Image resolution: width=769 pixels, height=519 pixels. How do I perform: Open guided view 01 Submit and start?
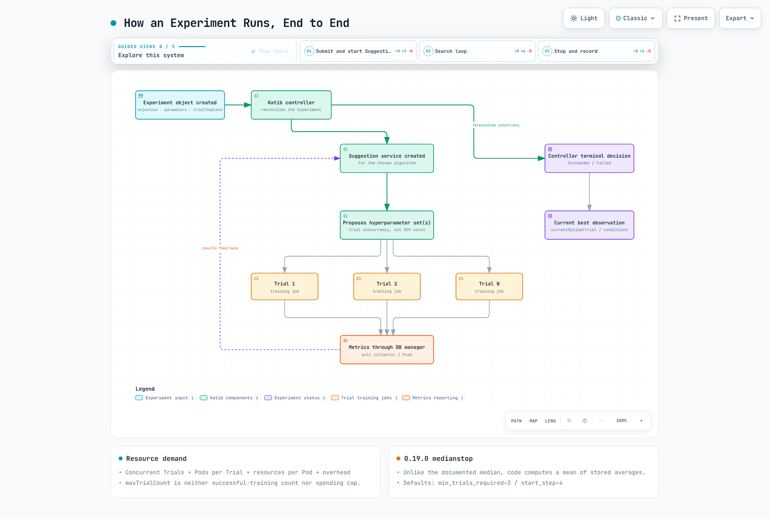coord(358,51)
